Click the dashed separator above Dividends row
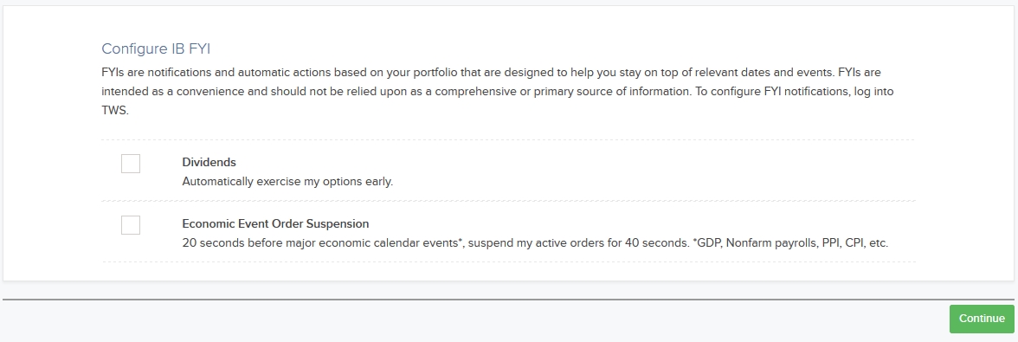 508,139
